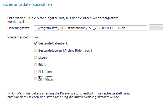Click the INFO note about Kursverwaltung
166x110 pixels.
[68, 95]
